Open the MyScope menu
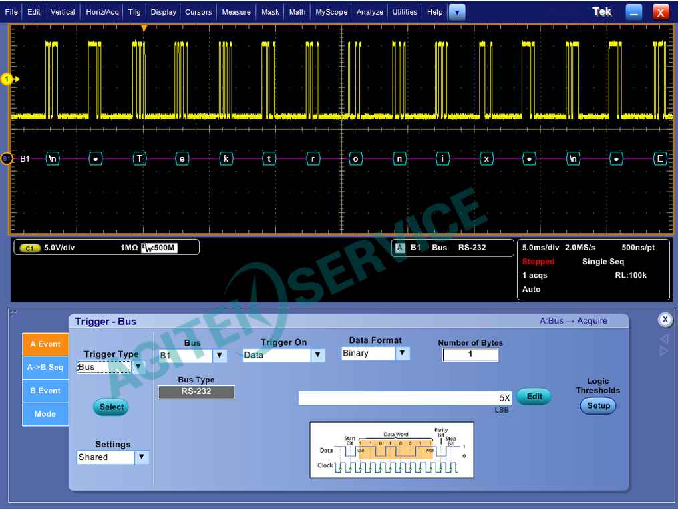The image size is (678, 510). (331, 12)
